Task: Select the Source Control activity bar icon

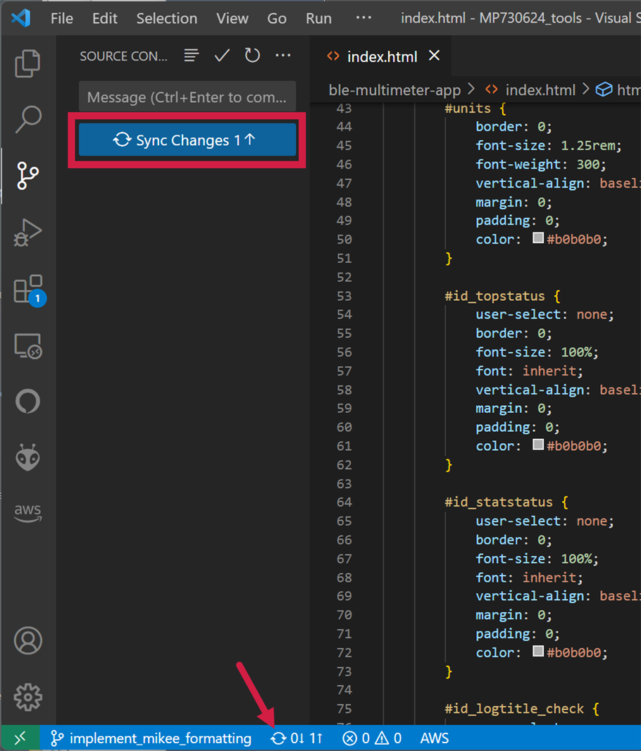Action: click(x=27, y=176)
